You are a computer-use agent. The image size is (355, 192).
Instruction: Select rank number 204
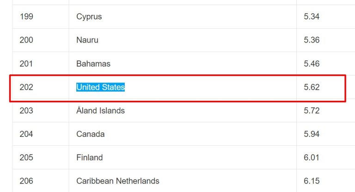[26, 134]
